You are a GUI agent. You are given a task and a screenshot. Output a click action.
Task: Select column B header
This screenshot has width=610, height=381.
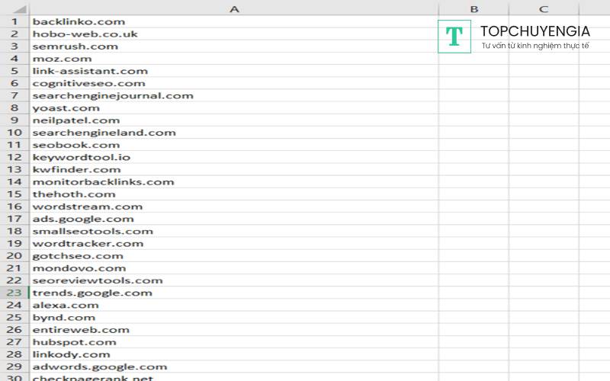[474, 8]
